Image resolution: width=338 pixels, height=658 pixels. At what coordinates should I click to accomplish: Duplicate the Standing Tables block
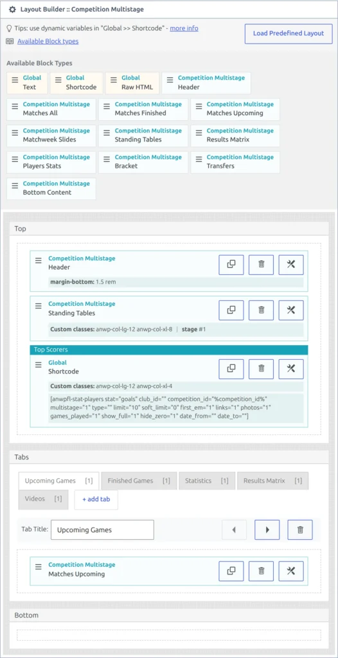coord(231,310)
